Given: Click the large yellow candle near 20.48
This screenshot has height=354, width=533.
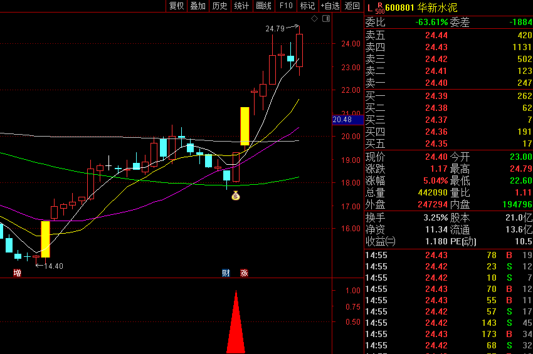Looking at the screenshot, I should coord(245,126).
